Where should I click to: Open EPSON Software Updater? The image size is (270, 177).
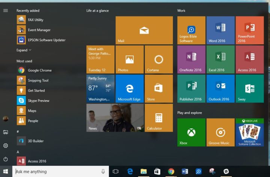pos(41,40)
